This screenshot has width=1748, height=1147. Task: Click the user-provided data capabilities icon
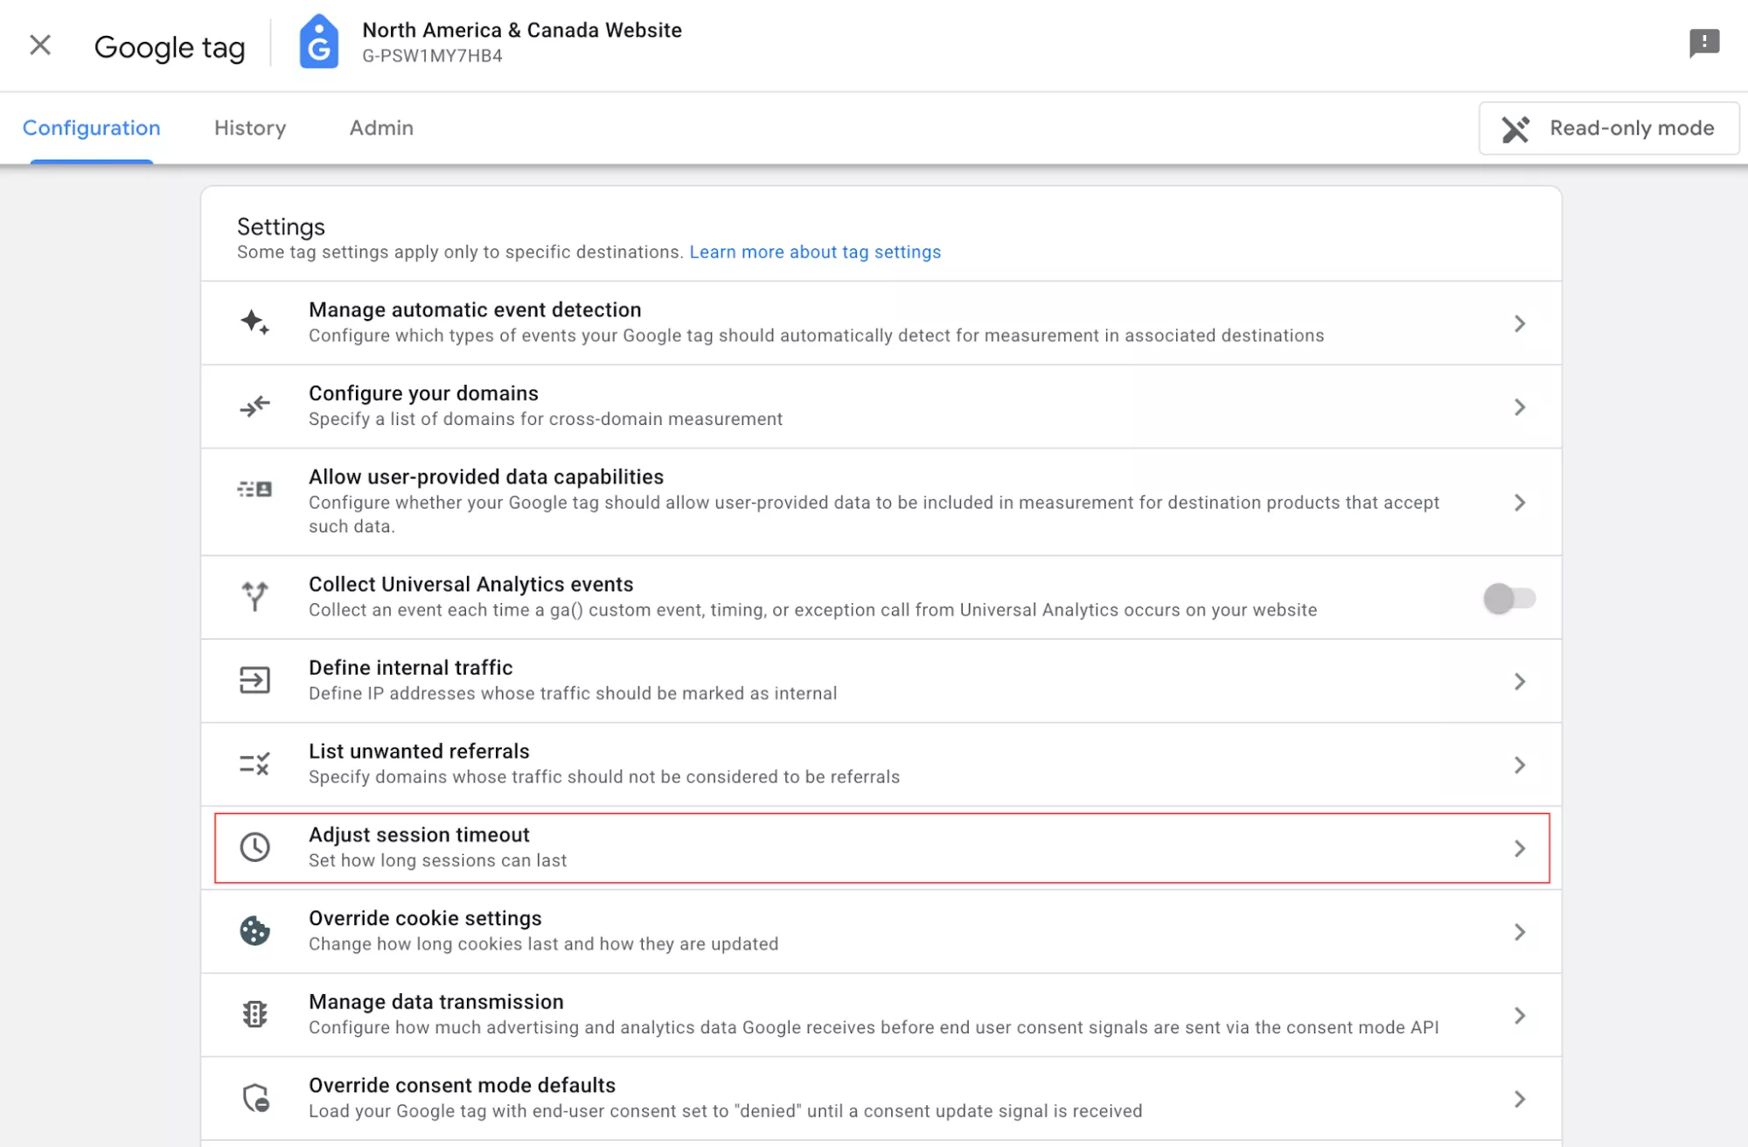point(254,490)
